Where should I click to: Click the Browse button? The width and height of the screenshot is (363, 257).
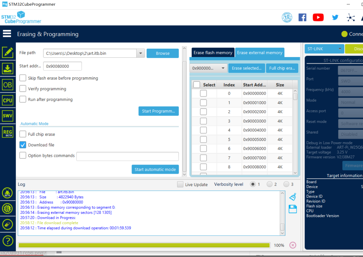coord(163,53)
